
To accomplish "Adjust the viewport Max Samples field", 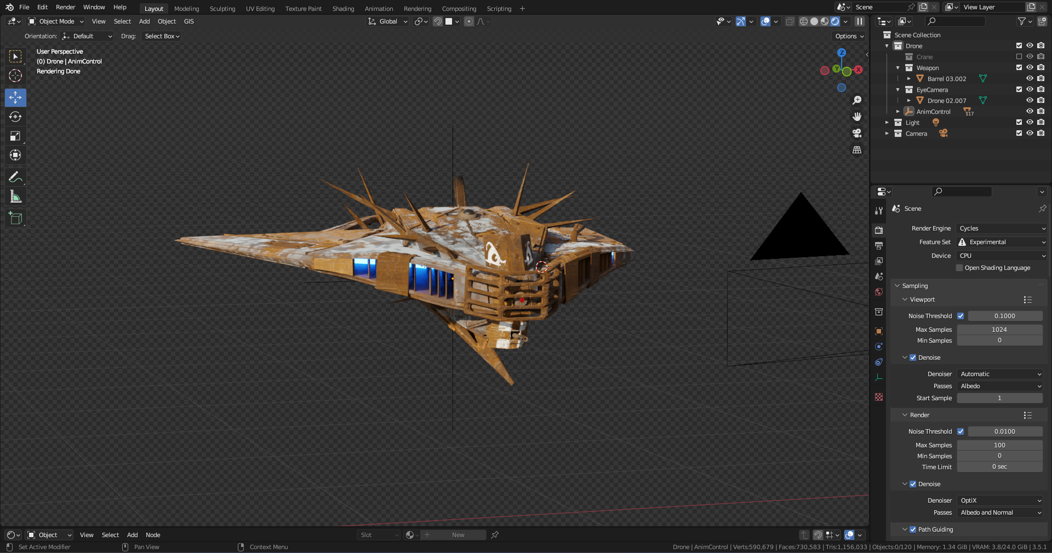I will (999, 330).
